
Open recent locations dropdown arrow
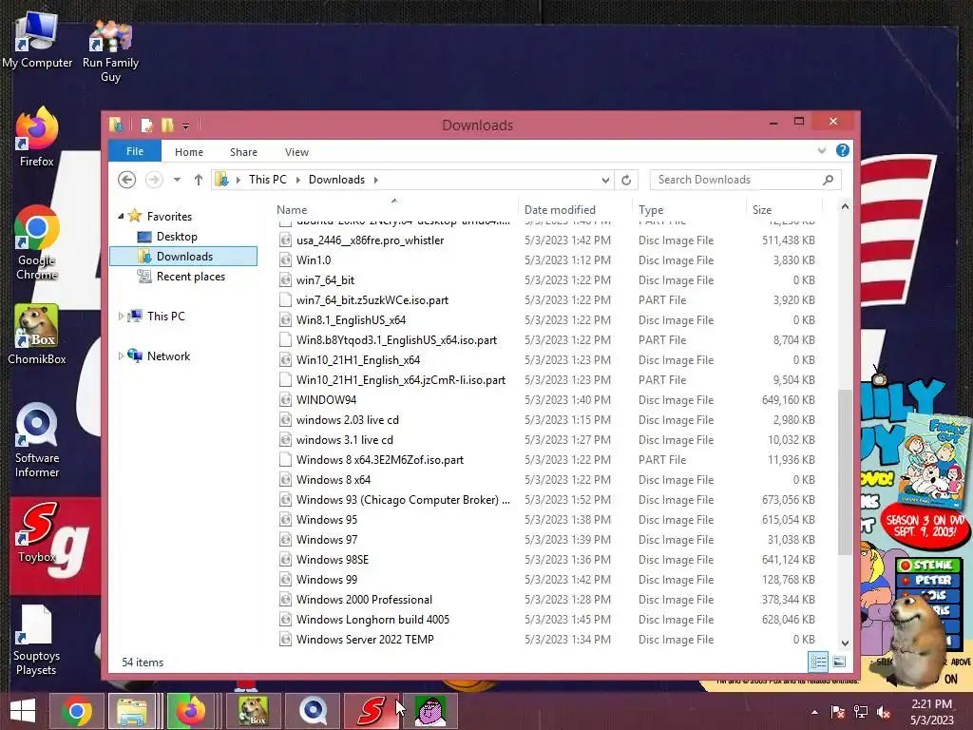(177, 180)
